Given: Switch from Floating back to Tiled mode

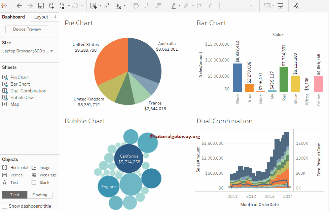Looking at the screenshot, I should [14, 195].
